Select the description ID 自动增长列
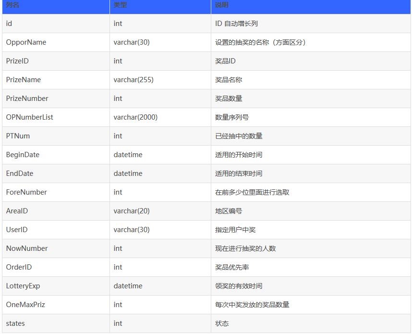The height and width of the screenshot is (334, 412). point(236,24)
